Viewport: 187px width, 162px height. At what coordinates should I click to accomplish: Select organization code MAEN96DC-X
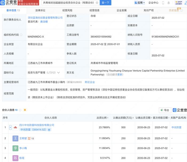pos(36,37)
